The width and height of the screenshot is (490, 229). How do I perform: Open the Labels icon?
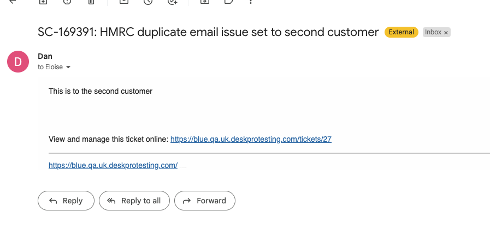coord(229,2)
